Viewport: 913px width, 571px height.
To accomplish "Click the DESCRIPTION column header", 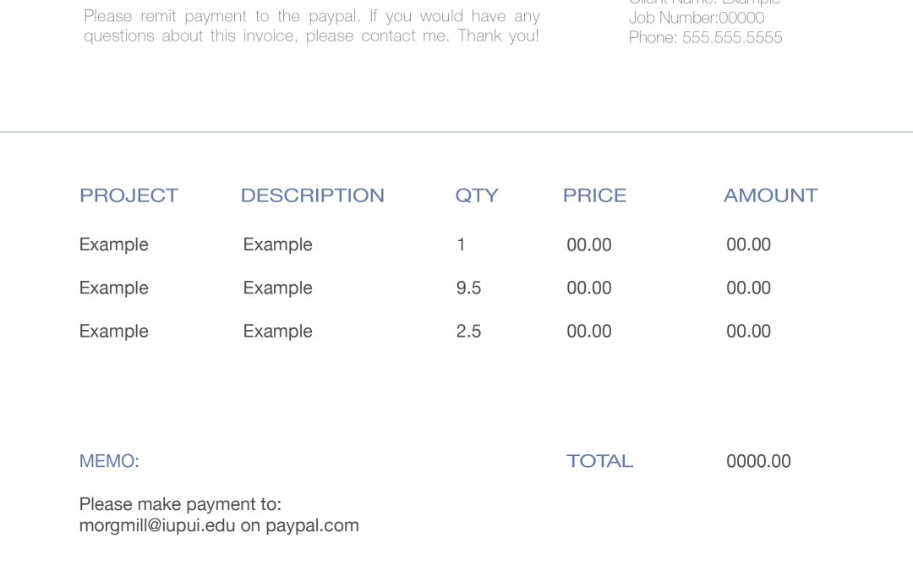I will tap(313, 195).
